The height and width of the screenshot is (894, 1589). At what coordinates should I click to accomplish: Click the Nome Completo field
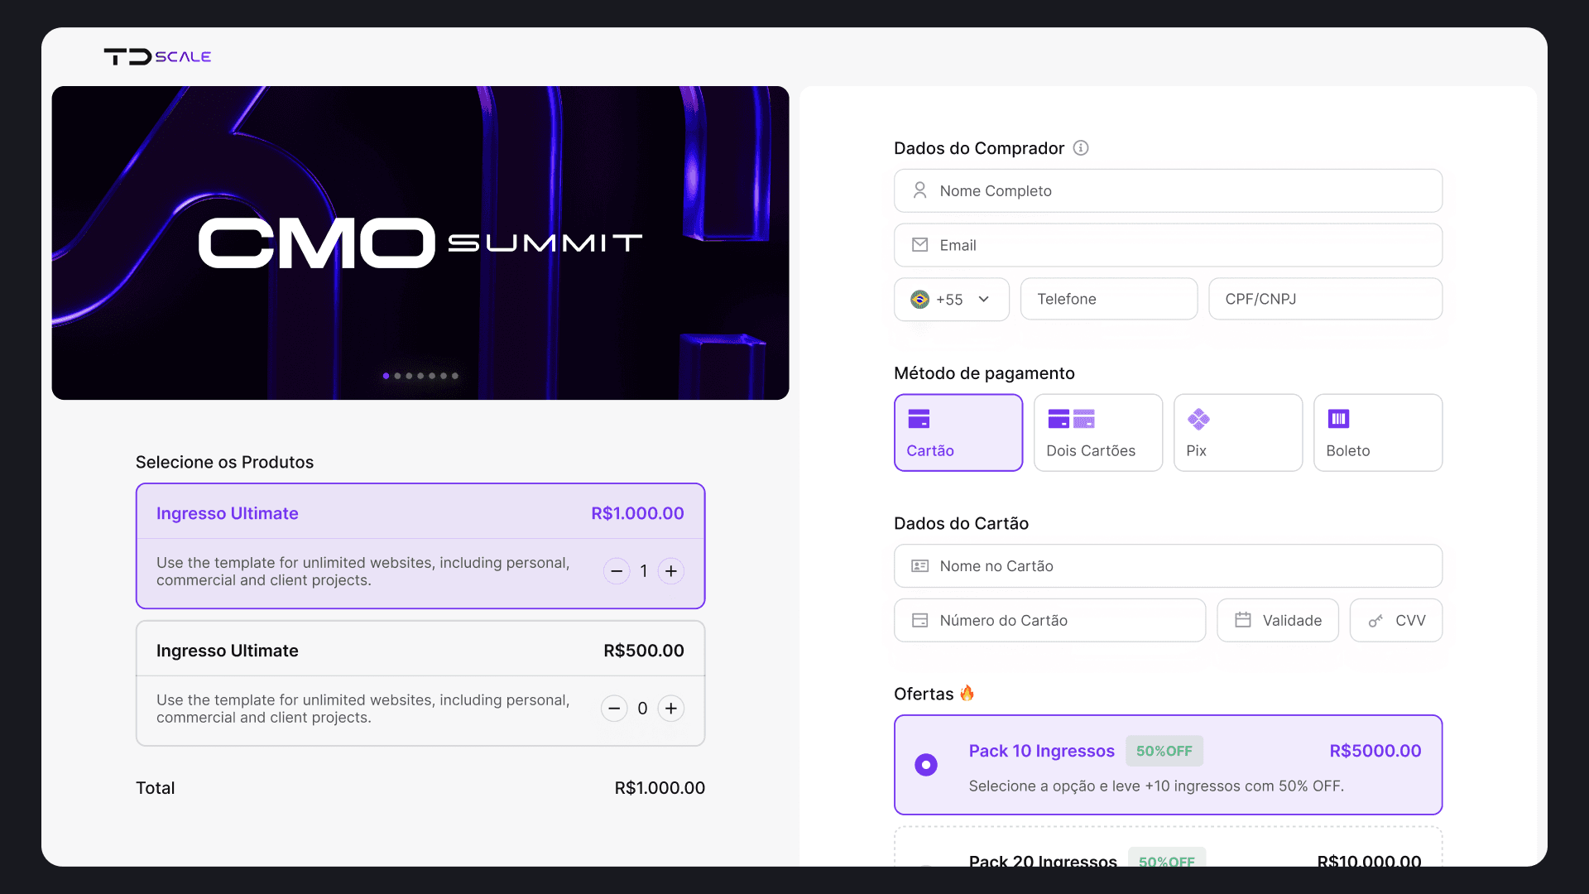tap(1168, 191)
